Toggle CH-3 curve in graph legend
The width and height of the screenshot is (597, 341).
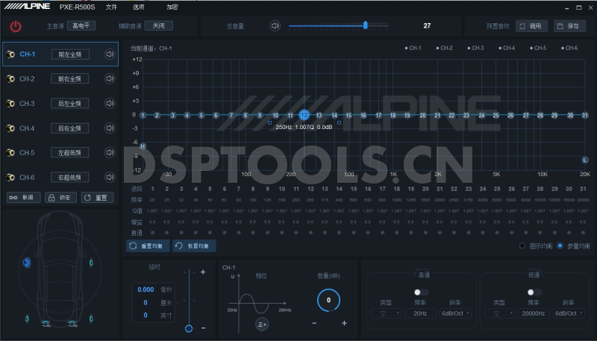click(x=475, y=48)
